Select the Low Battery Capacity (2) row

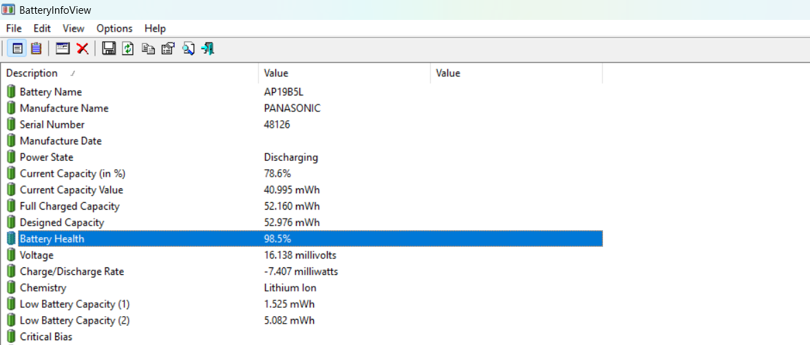pyautogui.click(x=302, y=320)
